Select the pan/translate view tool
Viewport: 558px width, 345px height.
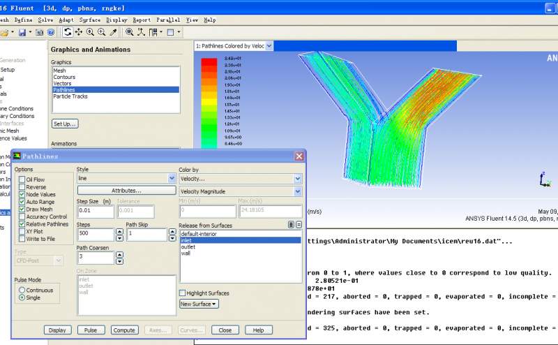tap(79, 32)
